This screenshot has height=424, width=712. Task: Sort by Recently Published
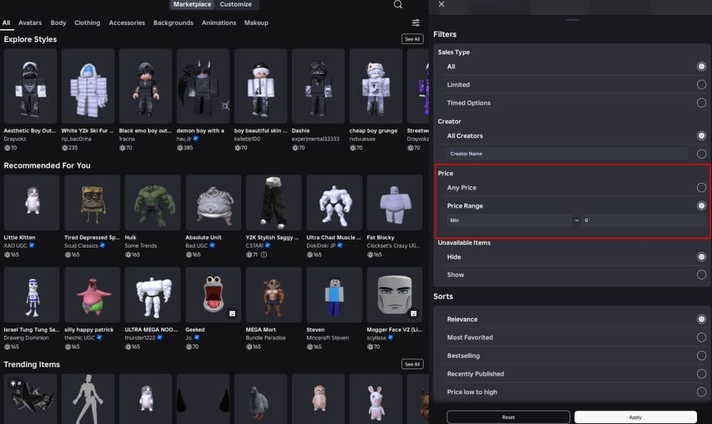701,373
